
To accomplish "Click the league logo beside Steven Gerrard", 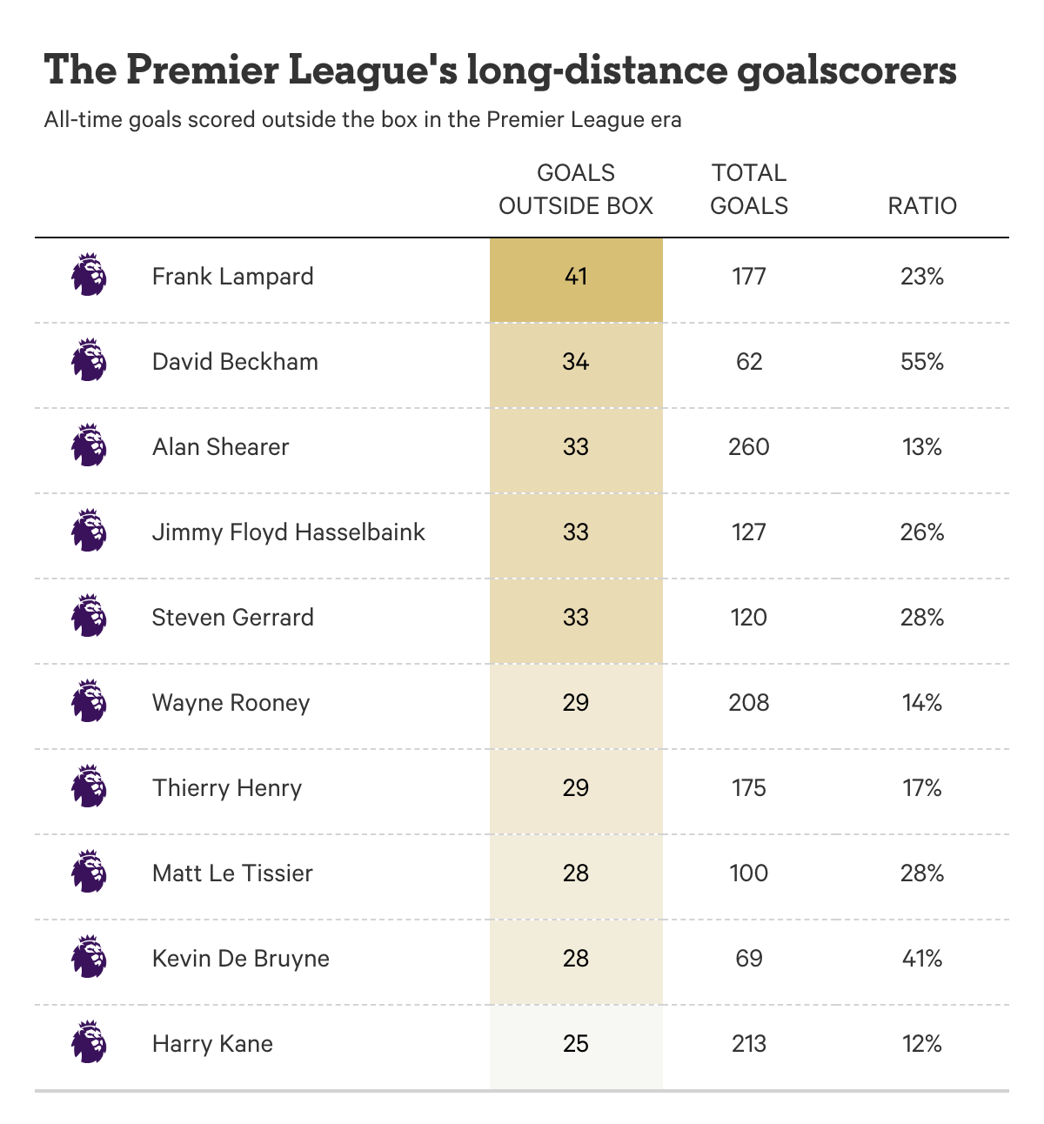I will click(89, 616).
